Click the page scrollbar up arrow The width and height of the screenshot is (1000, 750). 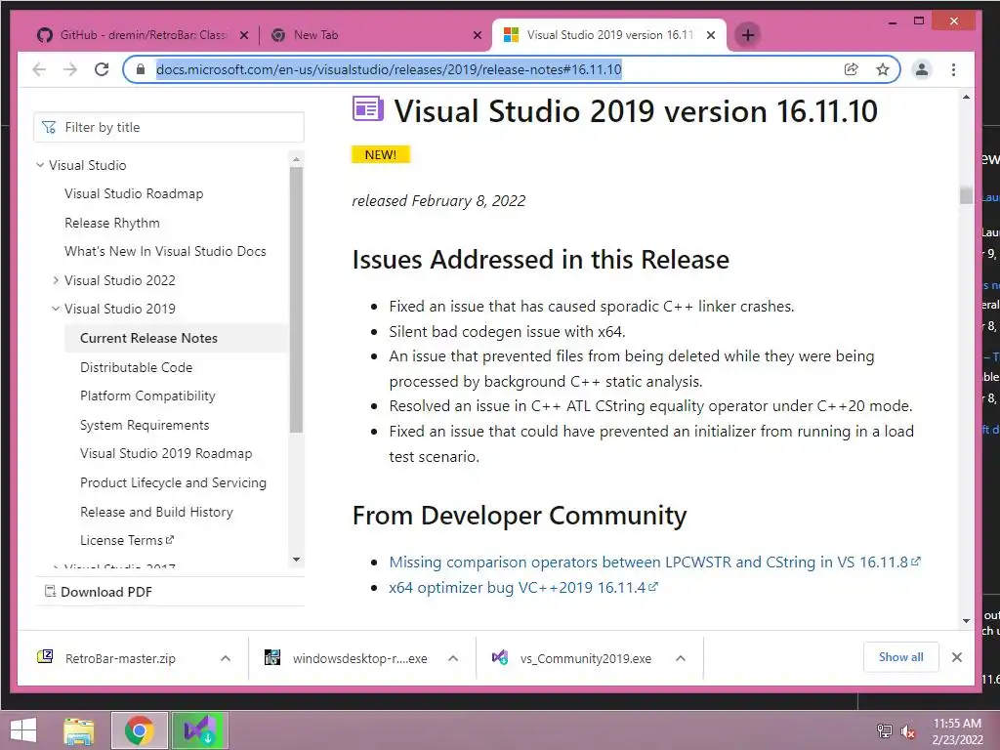point(966,98)
